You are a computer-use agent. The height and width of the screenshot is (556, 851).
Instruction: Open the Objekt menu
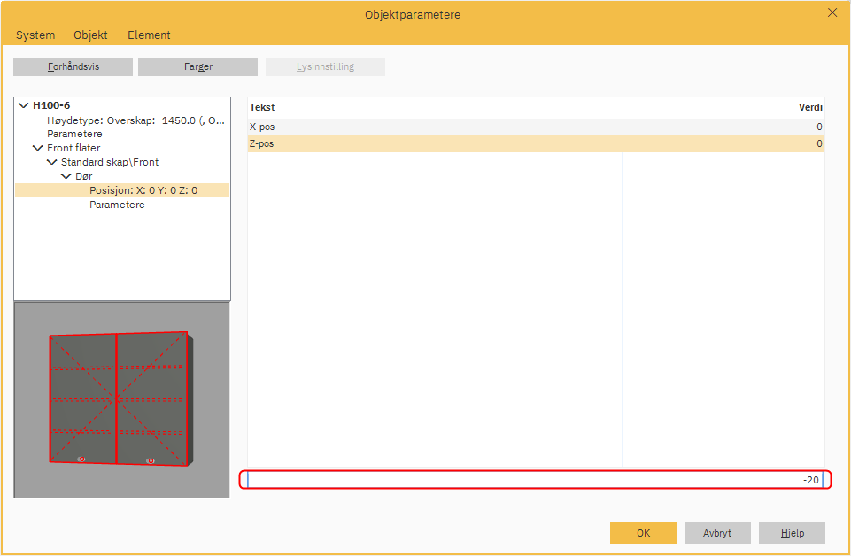[90, 35]
